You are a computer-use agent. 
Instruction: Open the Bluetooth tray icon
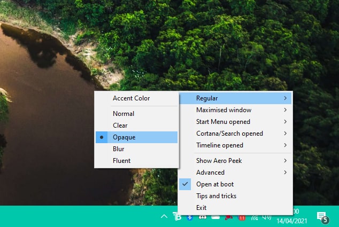190,217
